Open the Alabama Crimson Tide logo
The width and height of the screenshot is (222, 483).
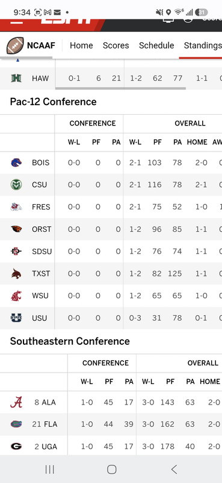click(16, 402)
